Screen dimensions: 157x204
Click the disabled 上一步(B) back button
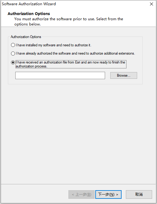[x=82, y=194]
